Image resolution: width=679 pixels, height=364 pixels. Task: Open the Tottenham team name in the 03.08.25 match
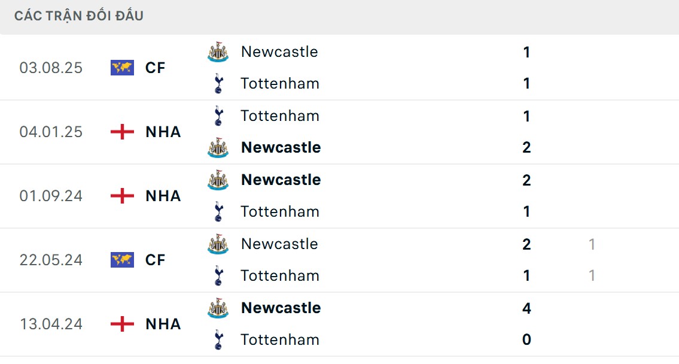(x=279, y=83)
